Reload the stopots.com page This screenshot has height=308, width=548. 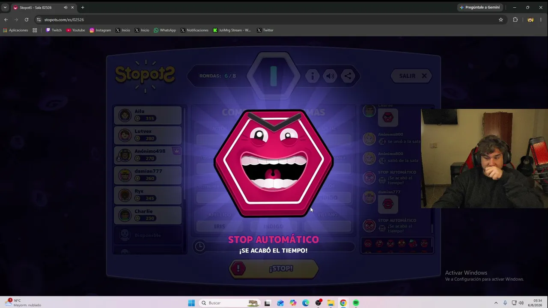click(27, 20)
